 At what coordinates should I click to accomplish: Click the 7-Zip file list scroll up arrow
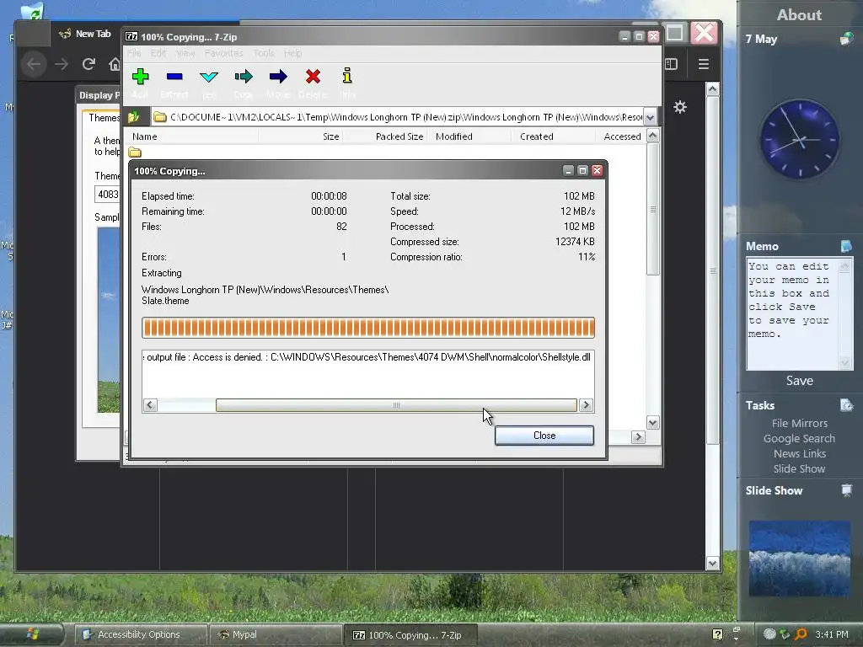653,136
